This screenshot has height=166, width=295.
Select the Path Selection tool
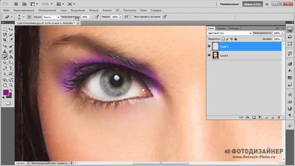5,74
